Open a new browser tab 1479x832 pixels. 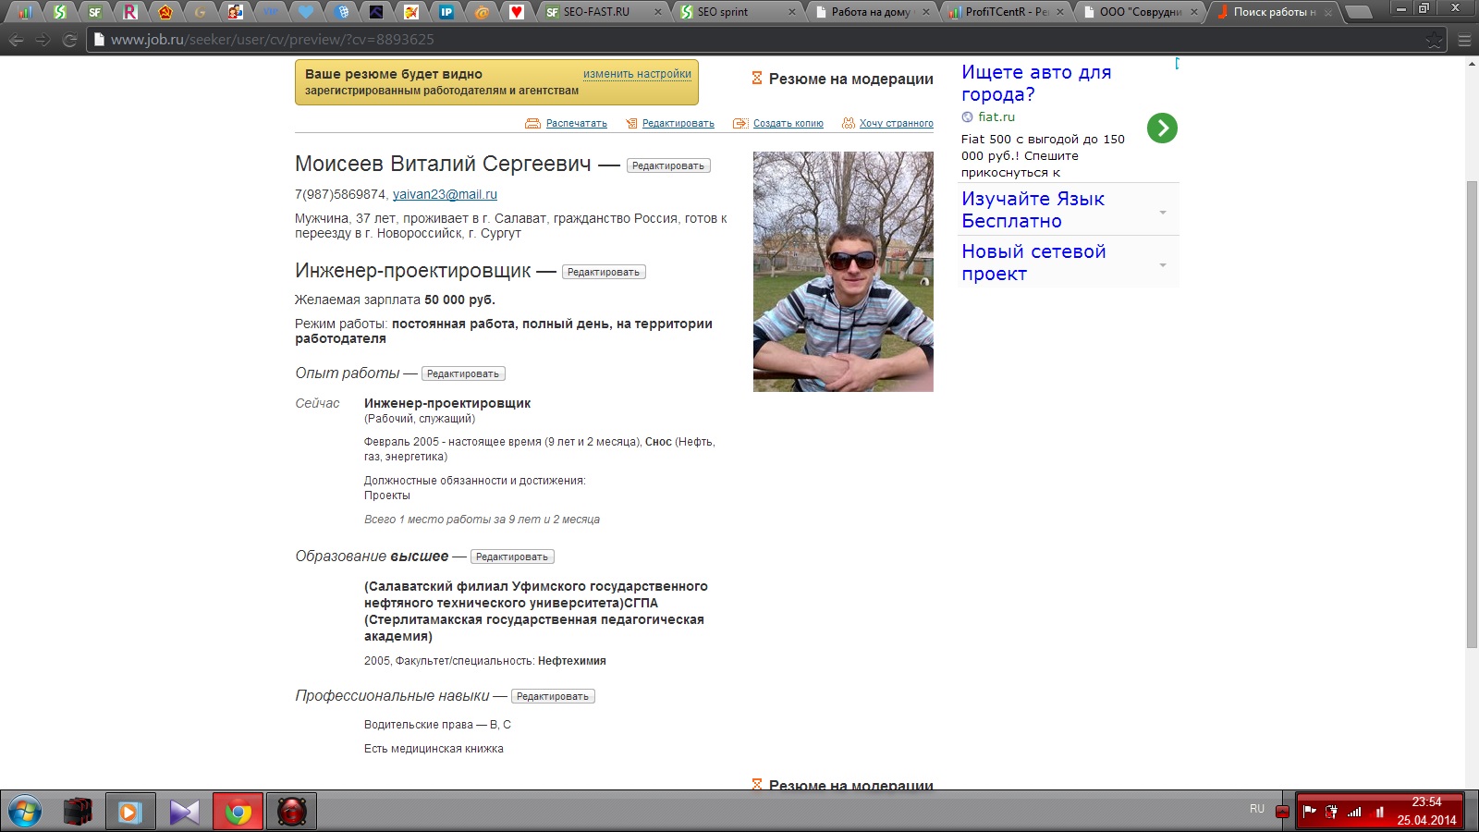pos(1357,12)
